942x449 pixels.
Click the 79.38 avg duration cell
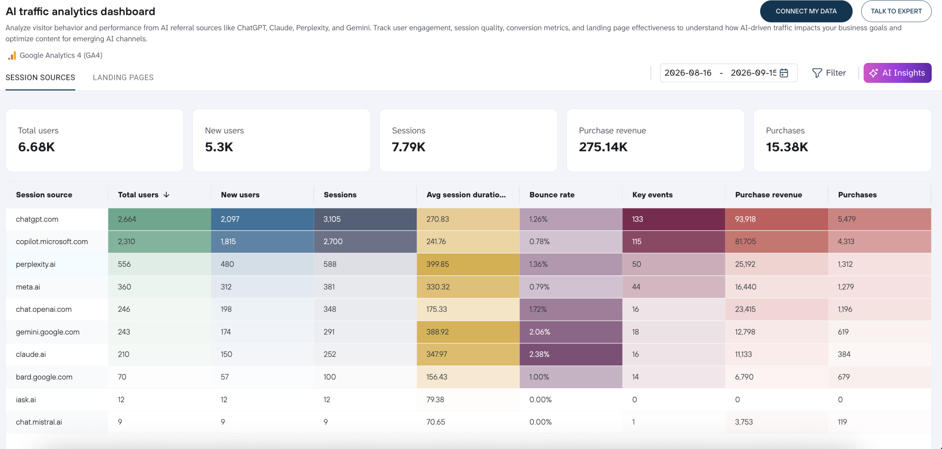(x=468, y=399)
